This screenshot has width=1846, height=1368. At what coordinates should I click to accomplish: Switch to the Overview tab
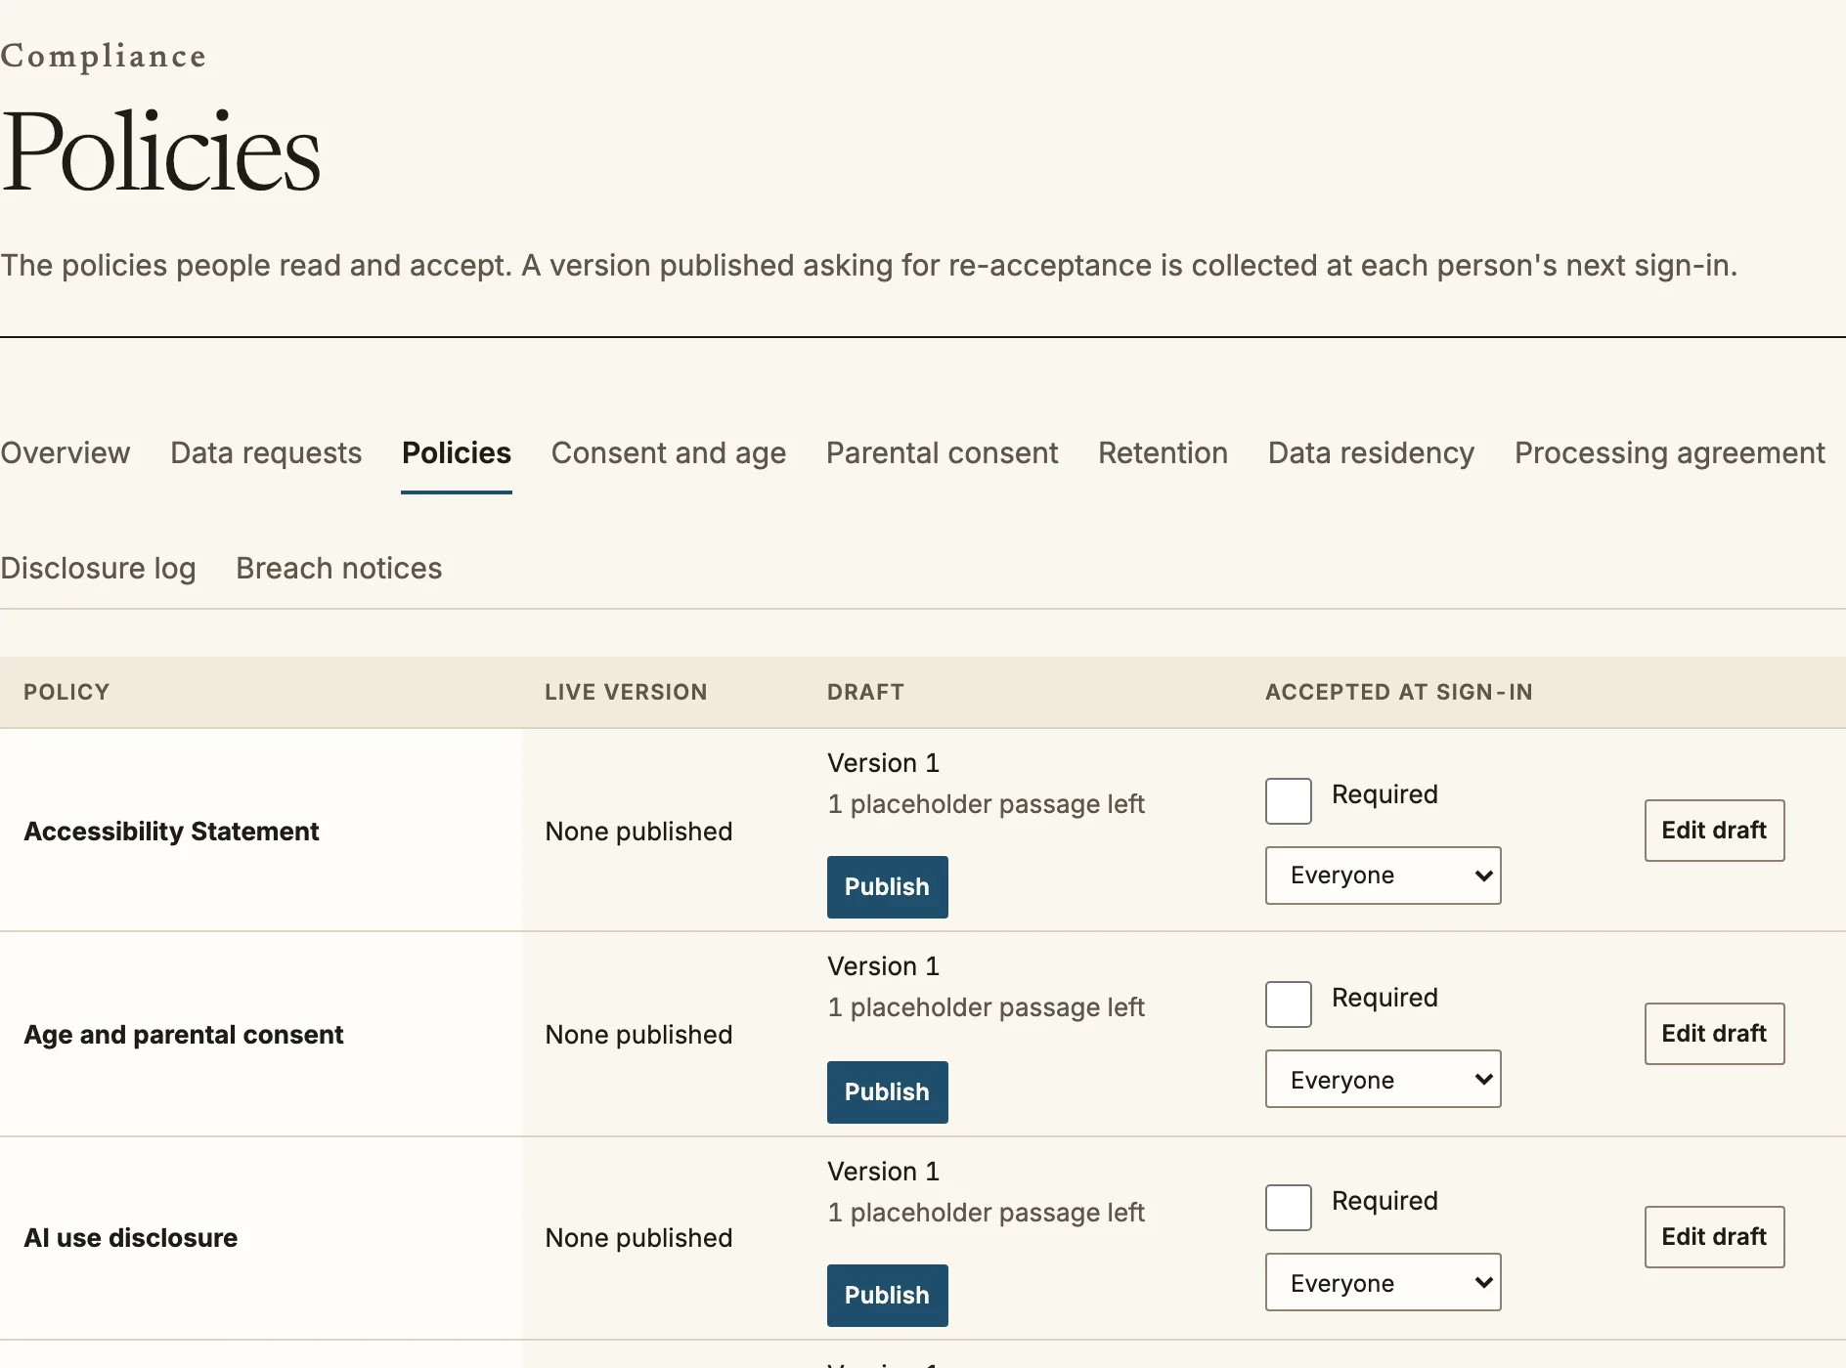tap(65, 452)
